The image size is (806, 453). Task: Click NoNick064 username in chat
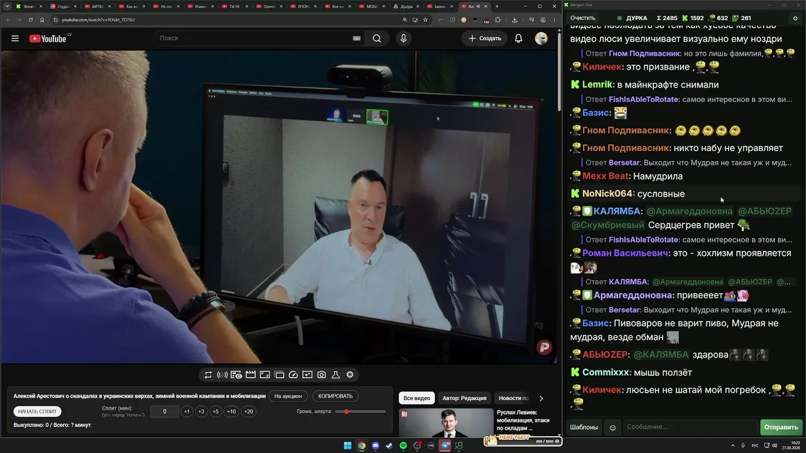[607, 194]
